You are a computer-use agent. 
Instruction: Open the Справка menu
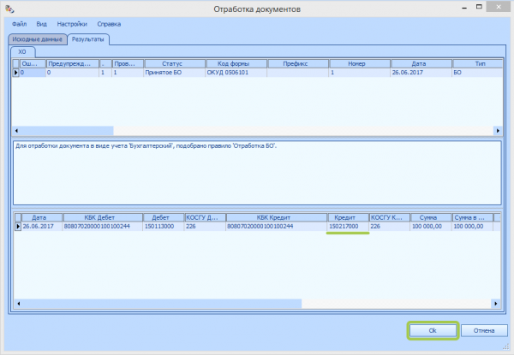click(x=109, y=24)
